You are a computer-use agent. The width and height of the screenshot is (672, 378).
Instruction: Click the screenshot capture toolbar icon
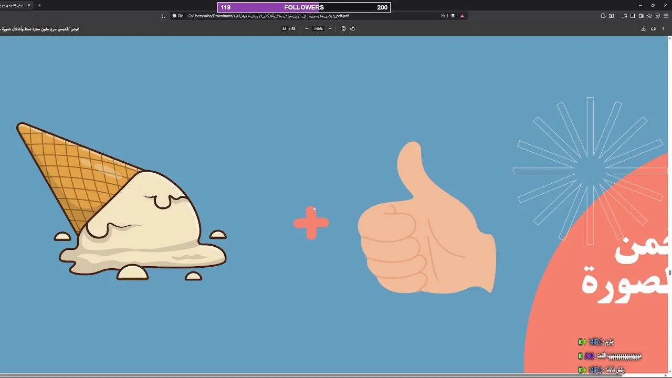(x=611, y=16)
